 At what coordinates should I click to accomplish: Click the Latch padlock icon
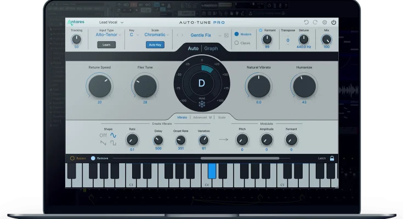[332, 158]
